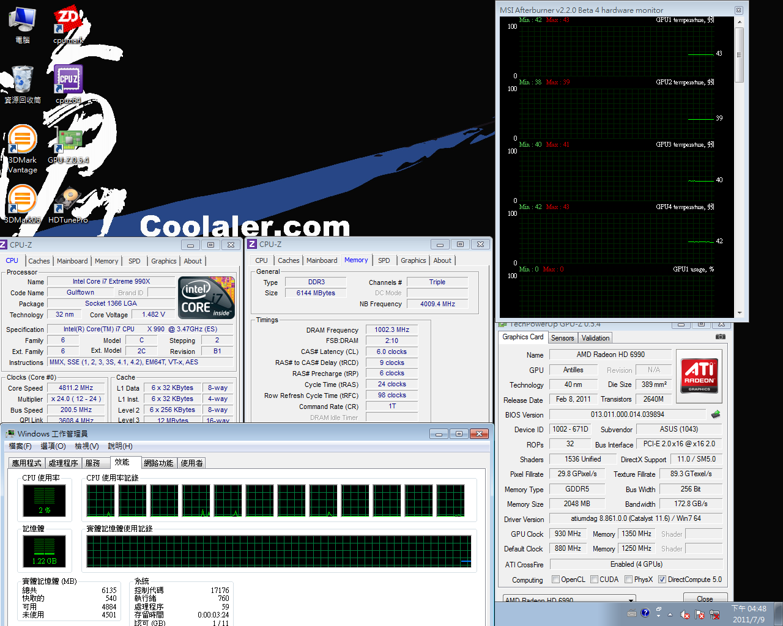Click the GPU-Z screenshot camera icon

(x=721, y=337)
